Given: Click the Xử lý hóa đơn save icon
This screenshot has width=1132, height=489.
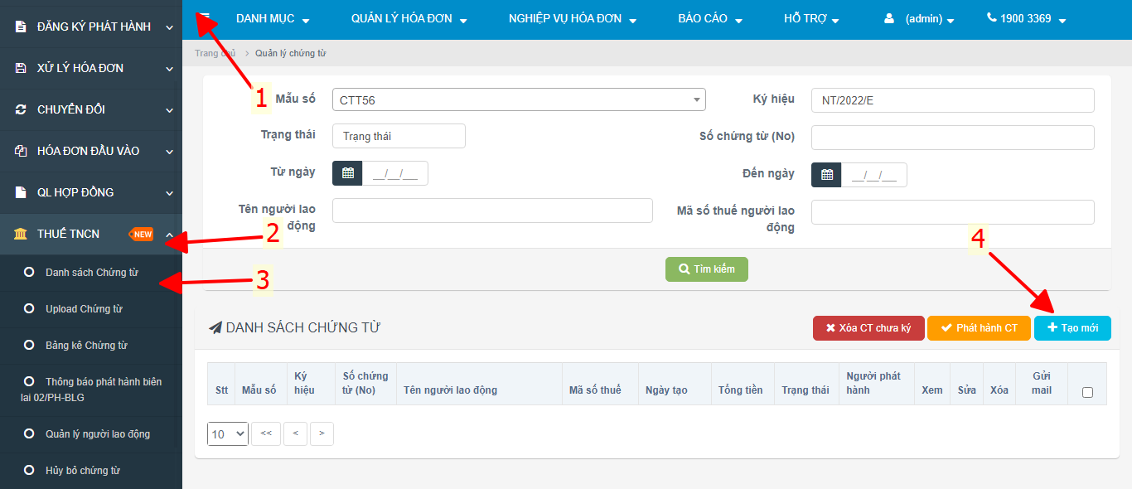Looking at the screenshot, I should click(21, 69).
